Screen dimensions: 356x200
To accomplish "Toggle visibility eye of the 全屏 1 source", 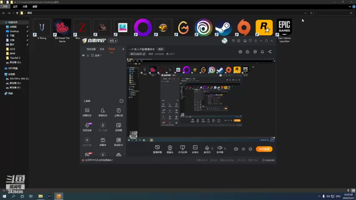I will (x=83, y=56).
